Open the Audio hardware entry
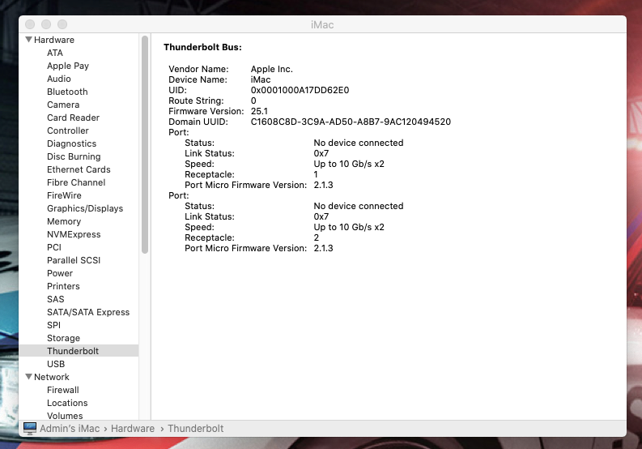The height and width of the screenshot is (449, 642). [59, 79]
